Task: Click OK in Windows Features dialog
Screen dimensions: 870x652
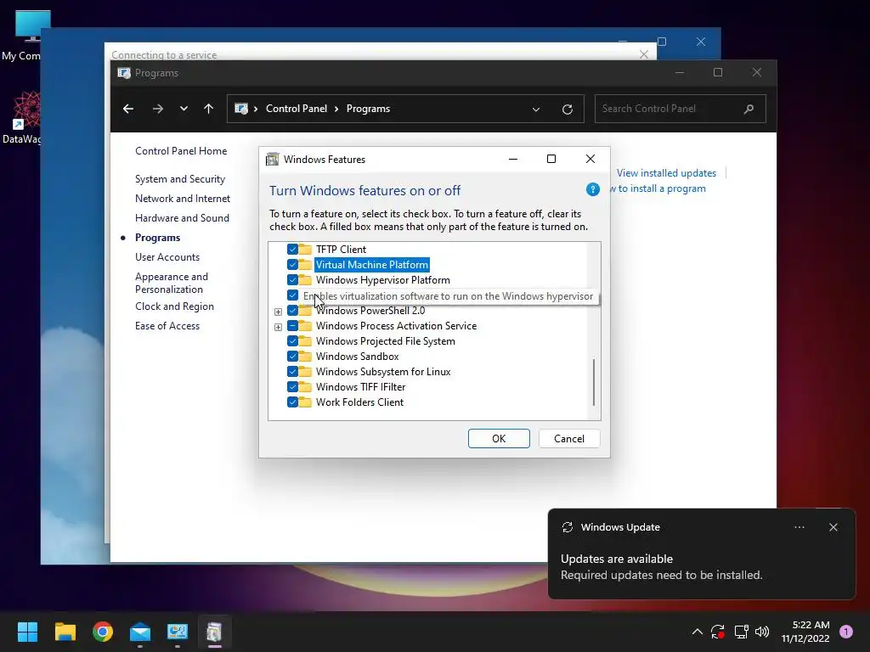Action: (499, 439)
